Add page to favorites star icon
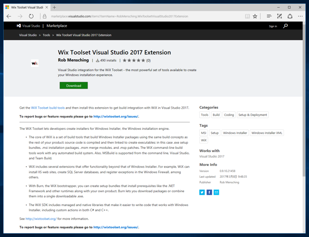Screen dimensions: 309x237 click(255, 16)
